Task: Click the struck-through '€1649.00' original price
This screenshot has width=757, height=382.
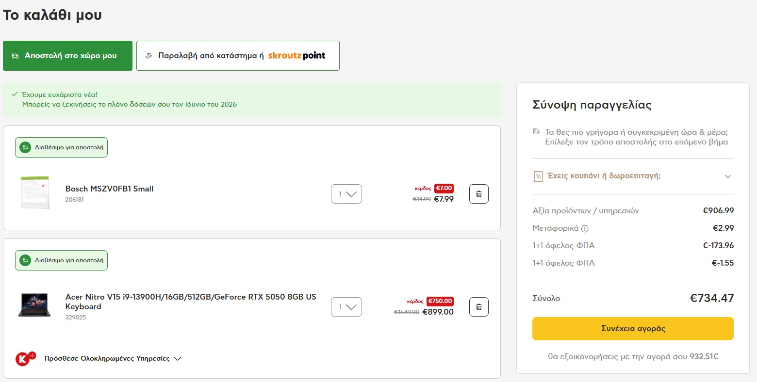Action: coord(407,312)
